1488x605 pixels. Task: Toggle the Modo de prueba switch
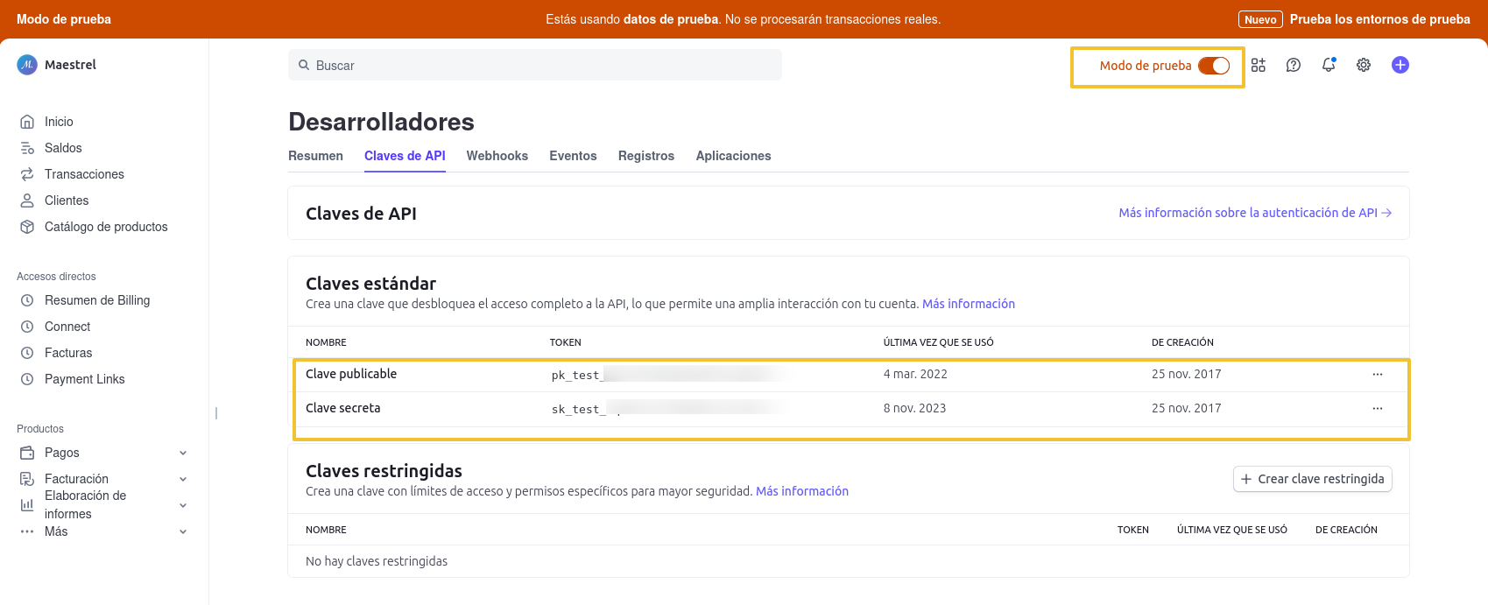tap(1214, 66)
